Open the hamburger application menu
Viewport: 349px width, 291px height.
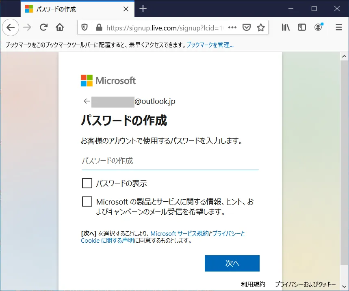(339, 28)
